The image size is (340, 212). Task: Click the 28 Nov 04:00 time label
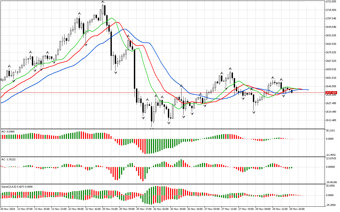click(263, 209)
